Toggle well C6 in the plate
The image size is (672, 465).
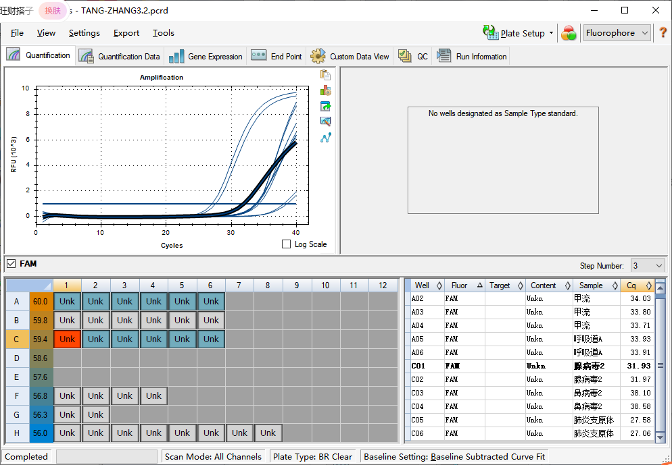pos(212,339)
